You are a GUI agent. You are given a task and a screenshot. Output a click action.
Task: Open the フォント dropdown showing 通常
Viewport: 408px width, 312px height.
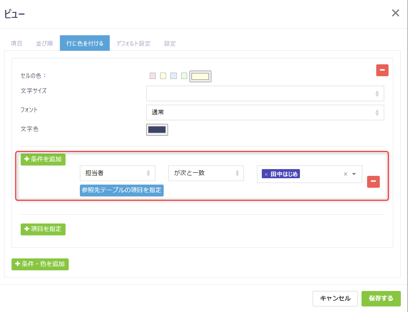point(265,112)
